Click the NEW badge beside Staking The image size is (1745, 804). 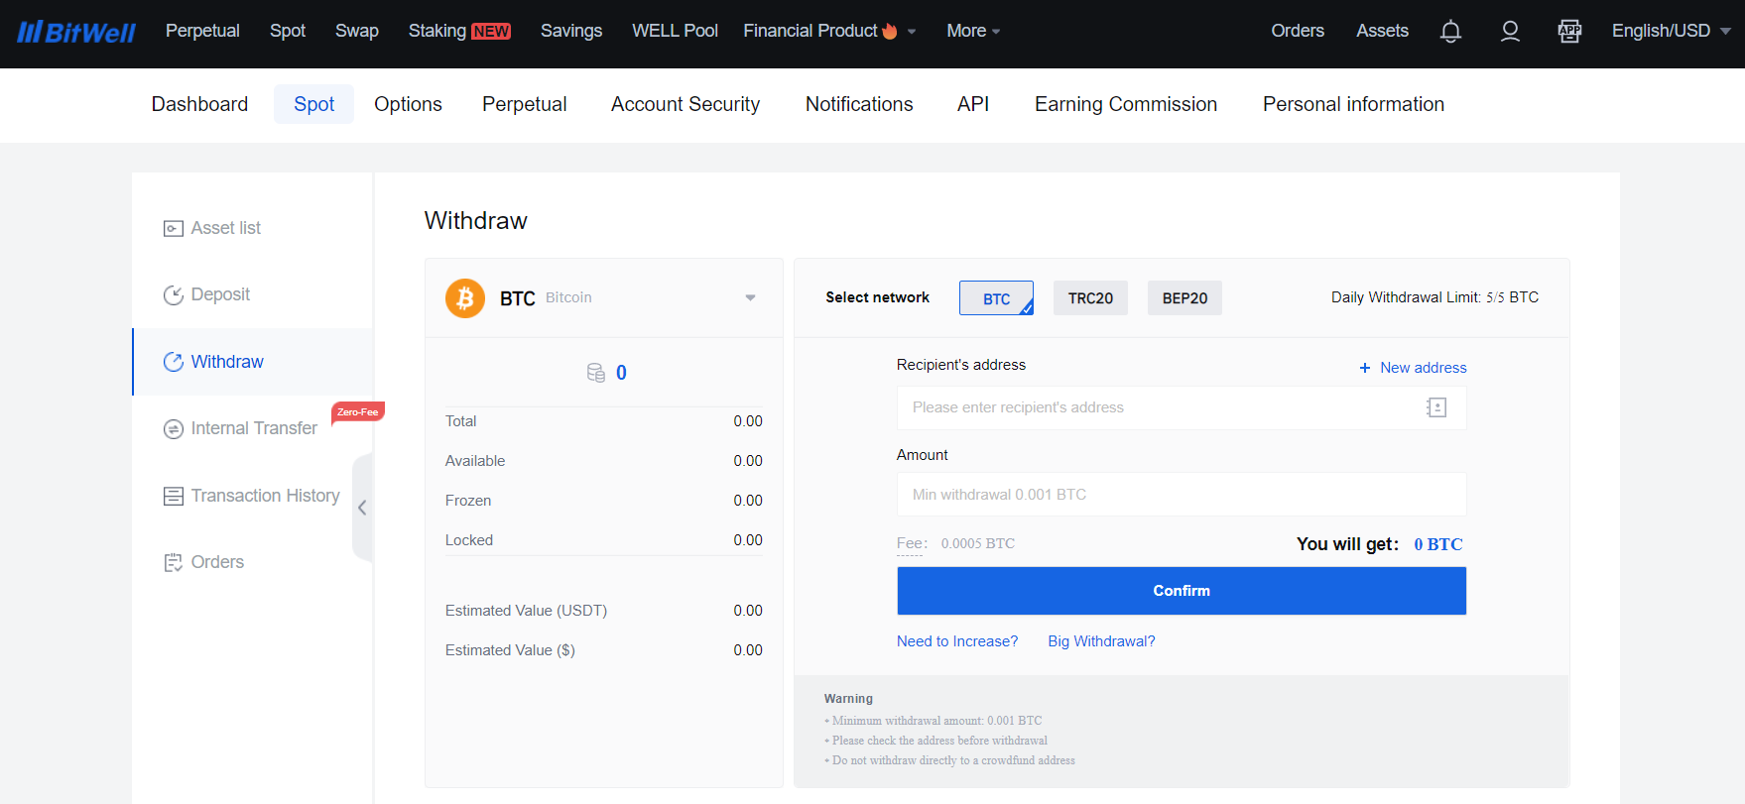[x=491, y=32]
